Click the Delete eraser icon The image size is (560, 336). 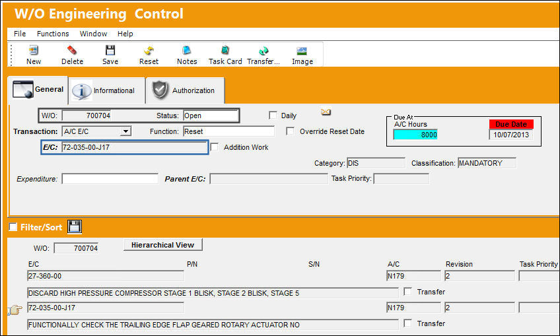point(72,50)
